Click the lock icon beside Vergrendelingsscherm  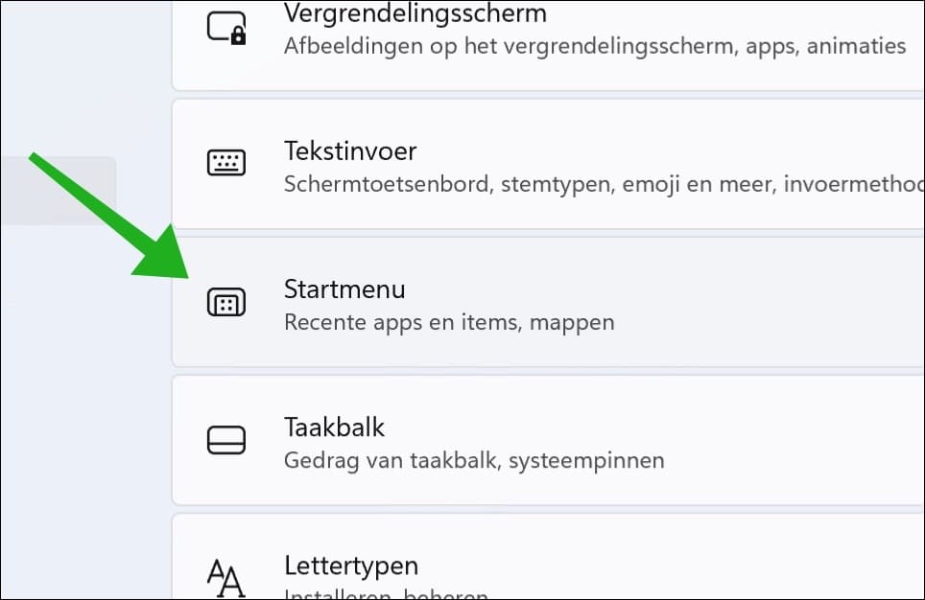[226, 27]
